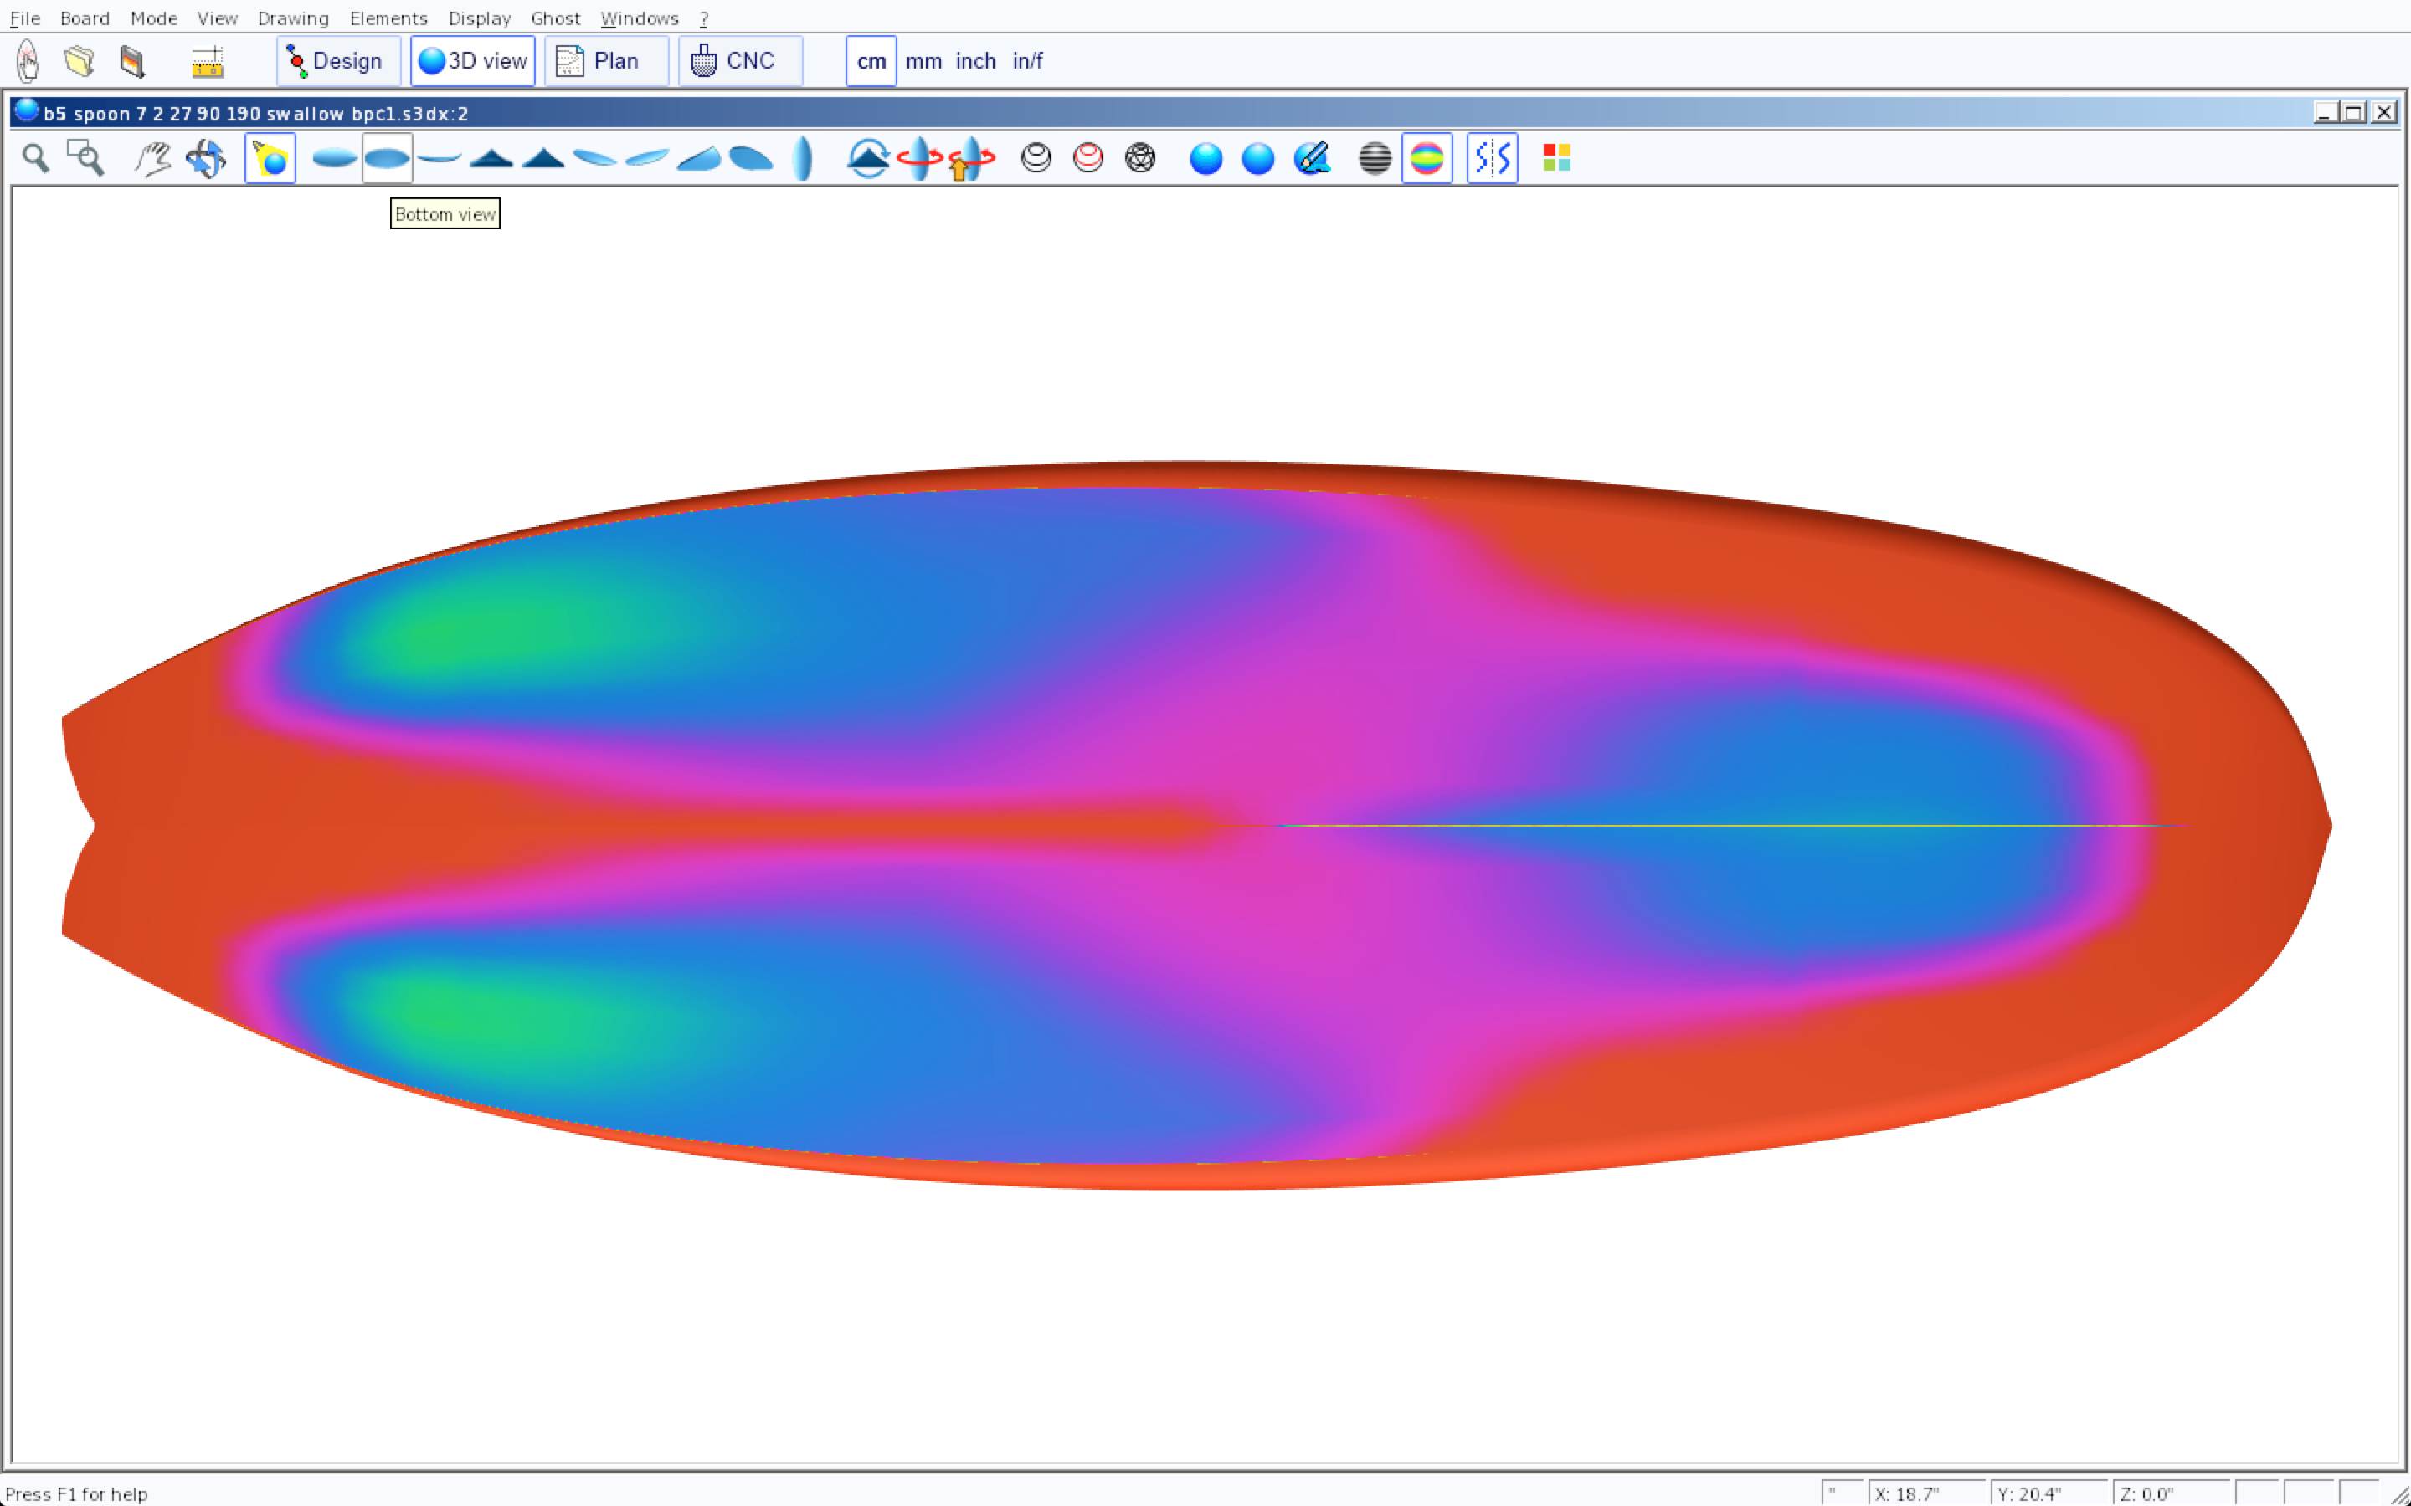Screen dimensions: 2411x1506
Task: Select the magnifier zoom tool
Action: (36, 158)
